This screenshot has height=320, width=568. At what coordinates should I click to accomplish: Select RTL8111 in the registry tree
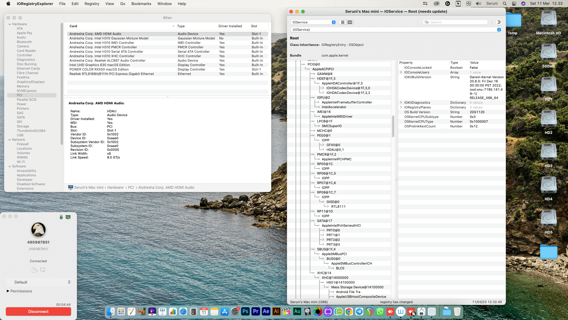click(338, 207)
